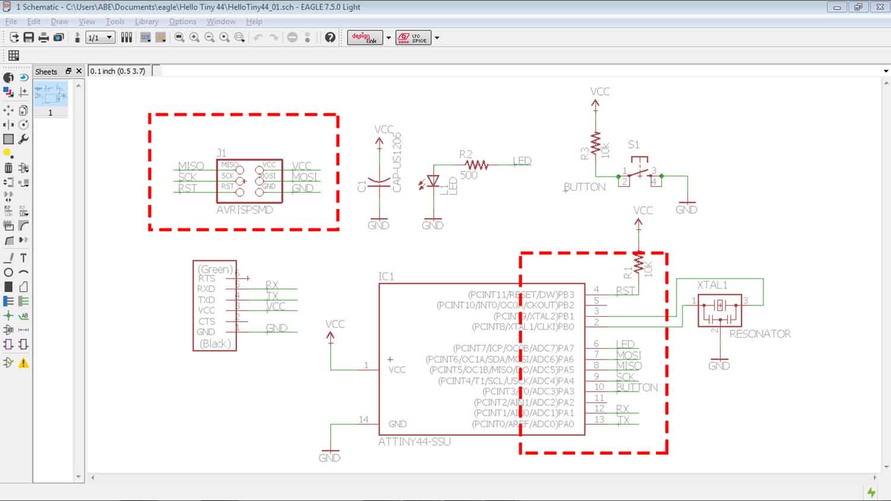891x501 pixels.
Task: Open the View menu
Action: click(87, 21)
